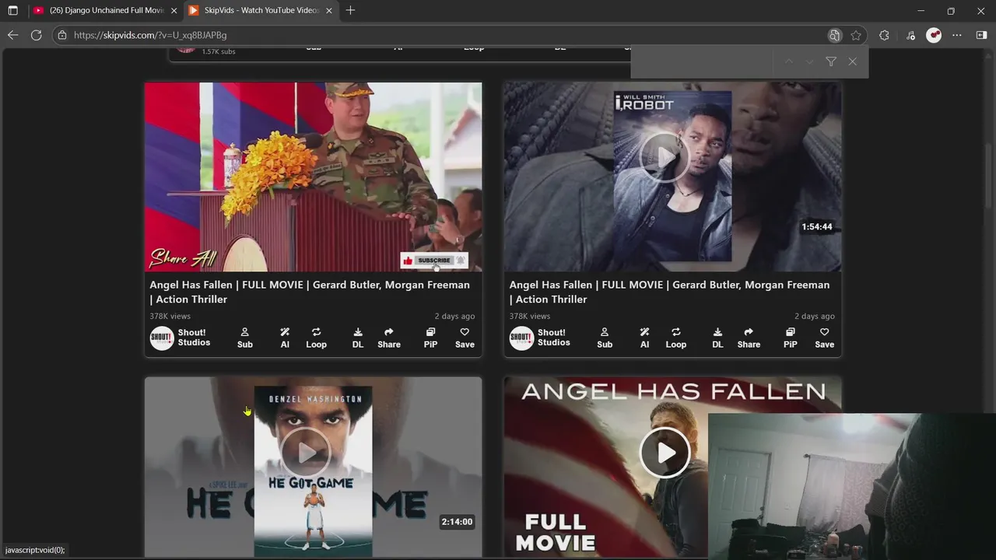Add this page to favorites
Viewport: 996px width, 560px height.
pyautogui.click(x=856, y=35)
